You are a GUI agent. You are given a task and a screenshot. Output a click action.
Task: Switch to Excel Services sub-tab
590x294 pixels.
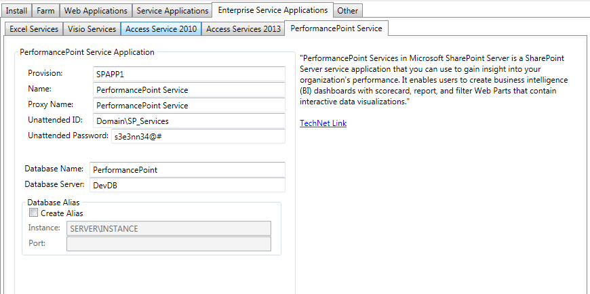34,29
